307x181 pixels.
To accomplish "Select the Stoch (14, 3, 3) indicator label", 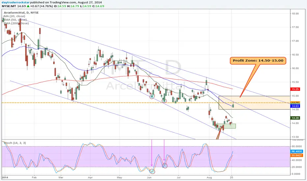I will point(15,143).
